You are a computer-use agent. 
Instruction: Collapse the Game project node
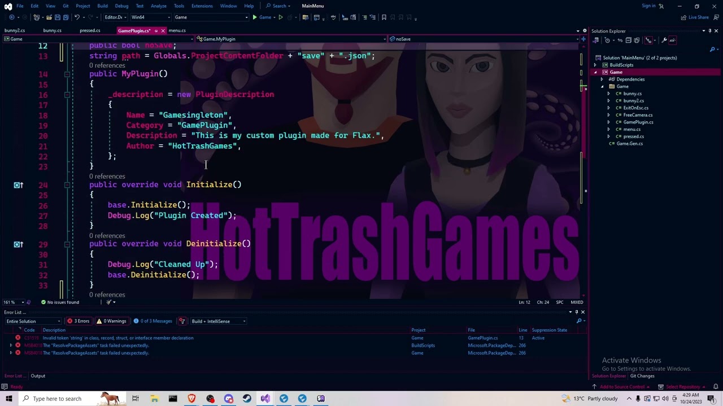click(x=595, y=72)
